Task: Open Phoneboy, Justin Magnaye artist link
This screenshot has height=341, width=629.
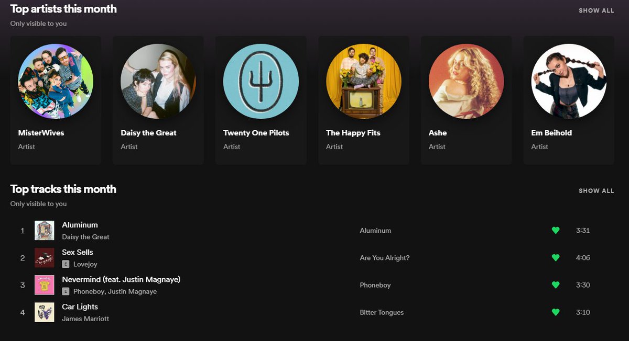Action: (115, 291)
